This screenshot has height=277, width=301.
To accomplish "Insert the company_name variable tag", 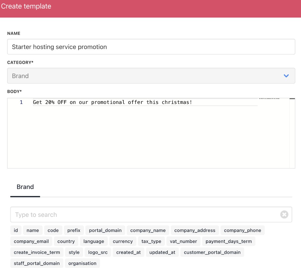I will pyautogui.click(x=148, y=230).
